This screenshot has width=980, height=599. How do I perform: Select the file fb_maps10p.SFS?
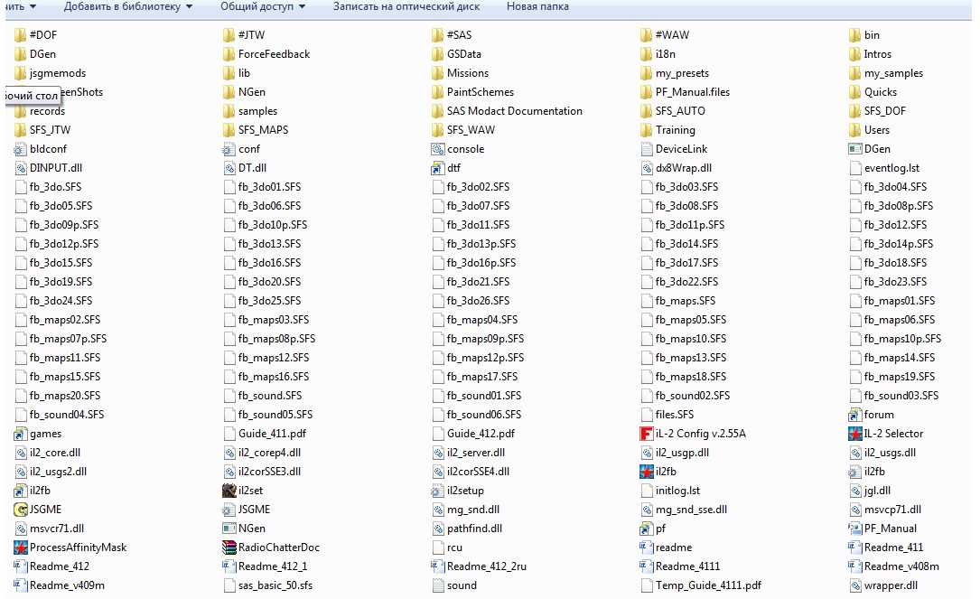pyautogui.click(x=895, y=339)
